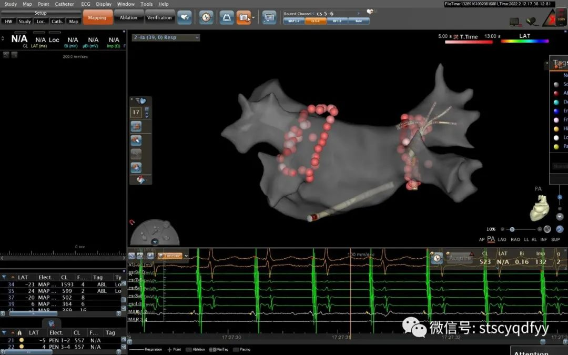Select the CS 5-6 routed channel button
This screenshot has width=568, height=355.
click(x=316, y=21)
